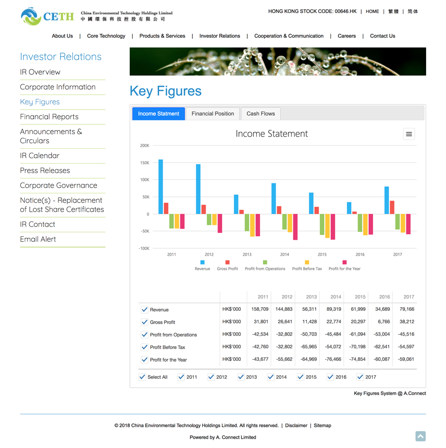Open Corporate Governance sidebar link
The height and width of the screenshot is (448, 446).
click(58, 185)
